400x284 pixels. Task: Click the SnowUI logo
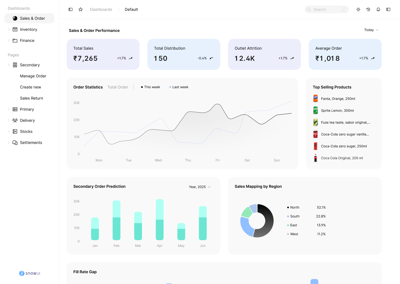tap(29, 273)
